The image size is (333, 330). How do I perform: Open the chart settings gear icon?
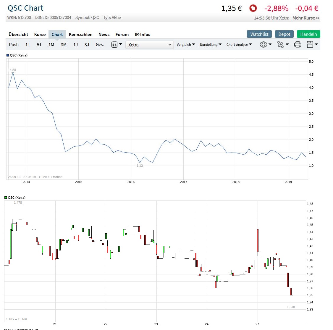click(264, 44)
